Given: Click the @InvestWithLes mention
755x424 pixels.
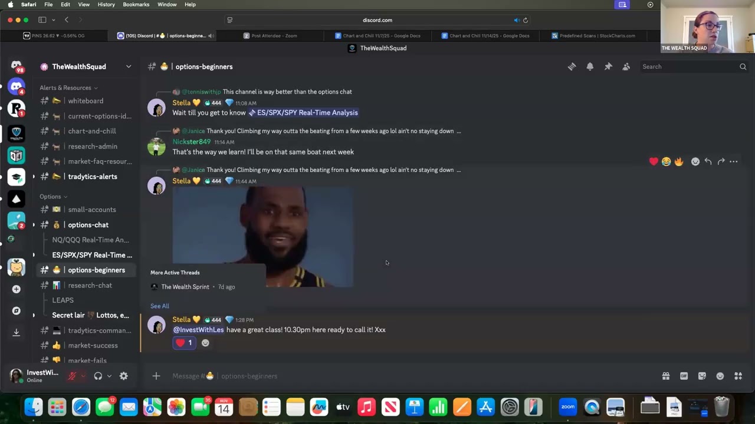Looking at the screenshot, I should pos(198,330).
